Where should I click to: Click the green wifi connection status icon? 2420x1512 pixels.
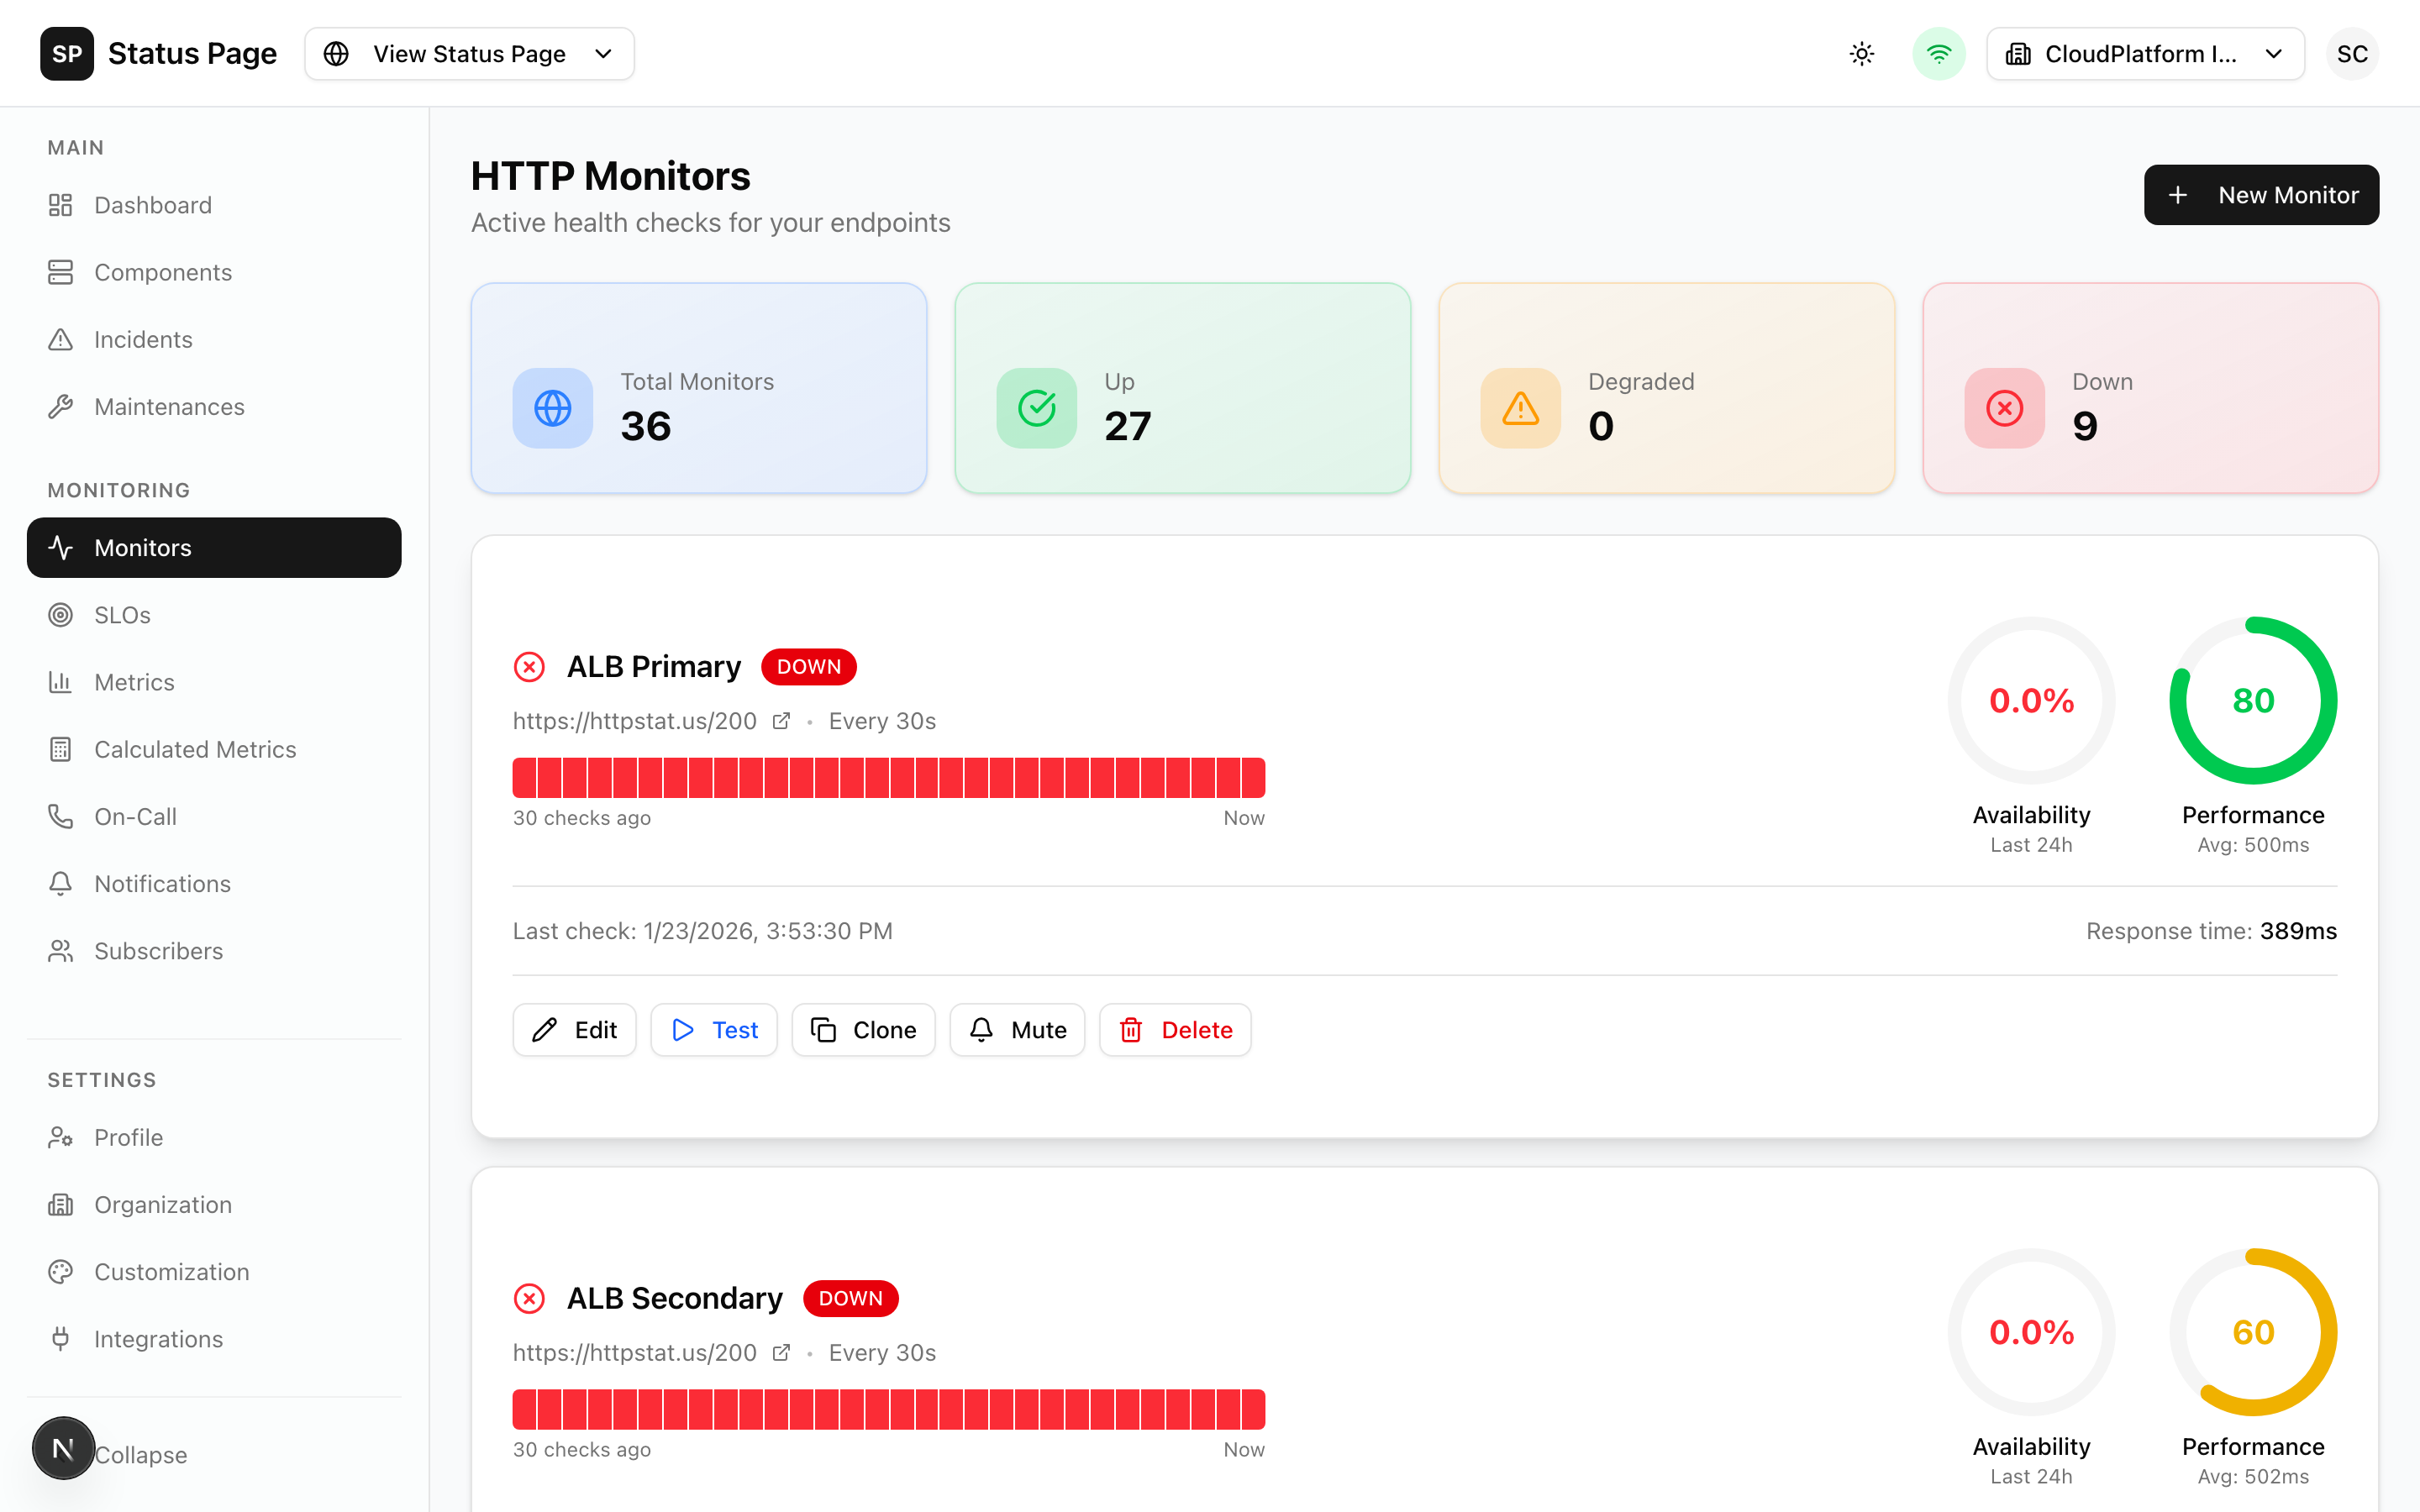[1938, 54]
